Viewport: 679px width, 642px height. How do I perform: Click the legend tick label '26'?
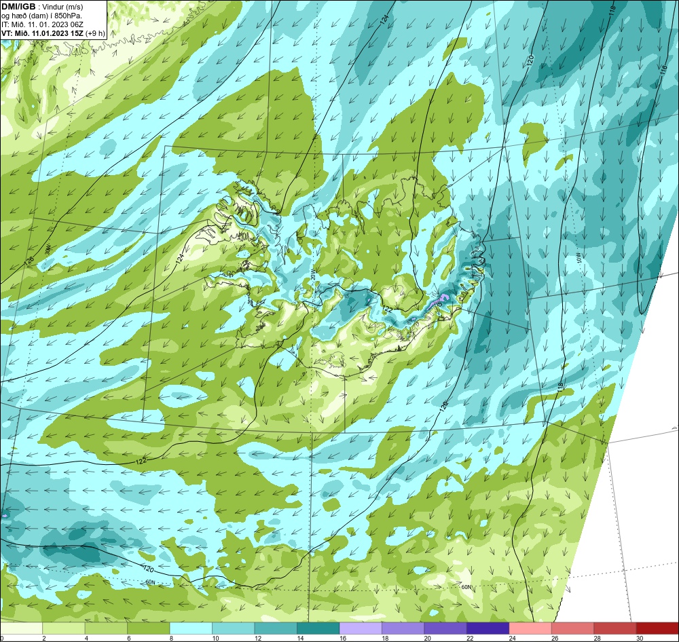[x=555, y=638]
